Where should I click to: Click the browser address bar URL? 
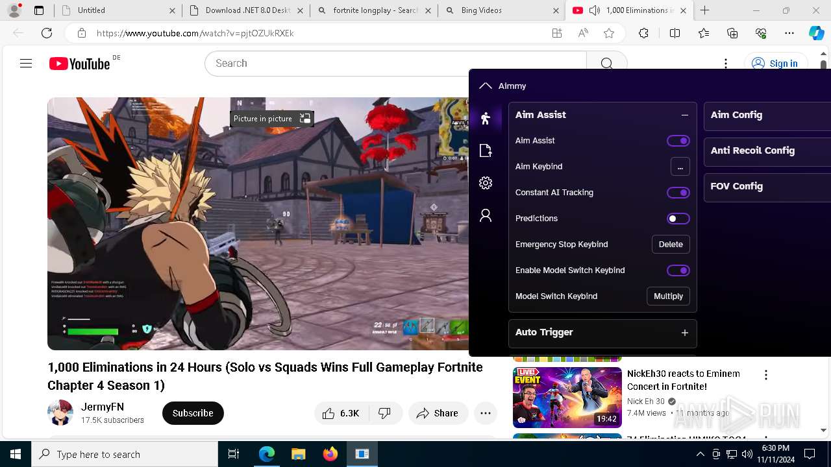(x=195, y=33)
